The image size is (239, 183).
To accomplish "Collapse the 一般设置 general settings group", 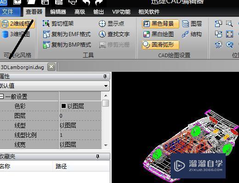I will pyautogui.click(x=2, y=97).
